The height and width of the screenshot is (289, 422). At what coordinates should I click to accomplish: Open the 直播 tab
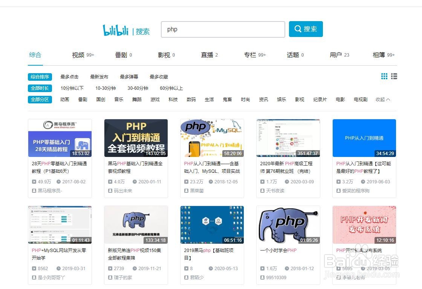pyautogui.click(x=209, y=55)
